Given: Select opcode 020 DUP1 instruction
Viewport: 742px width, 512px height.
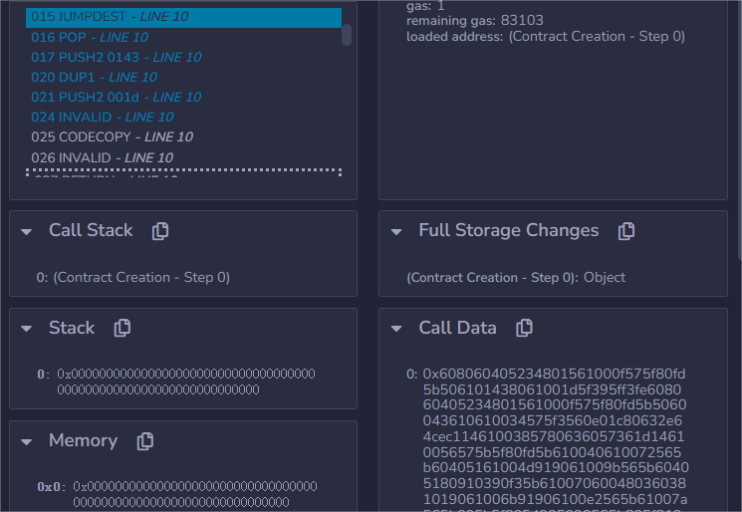Looking at the screenshot, I should click(x=94, y=77).
